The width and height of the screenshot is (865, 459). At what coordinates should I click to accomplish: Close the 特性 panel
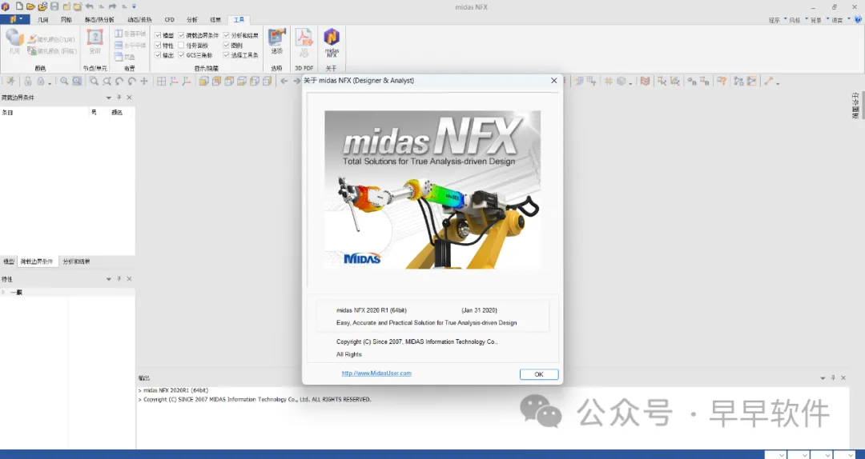click(129, 279)
